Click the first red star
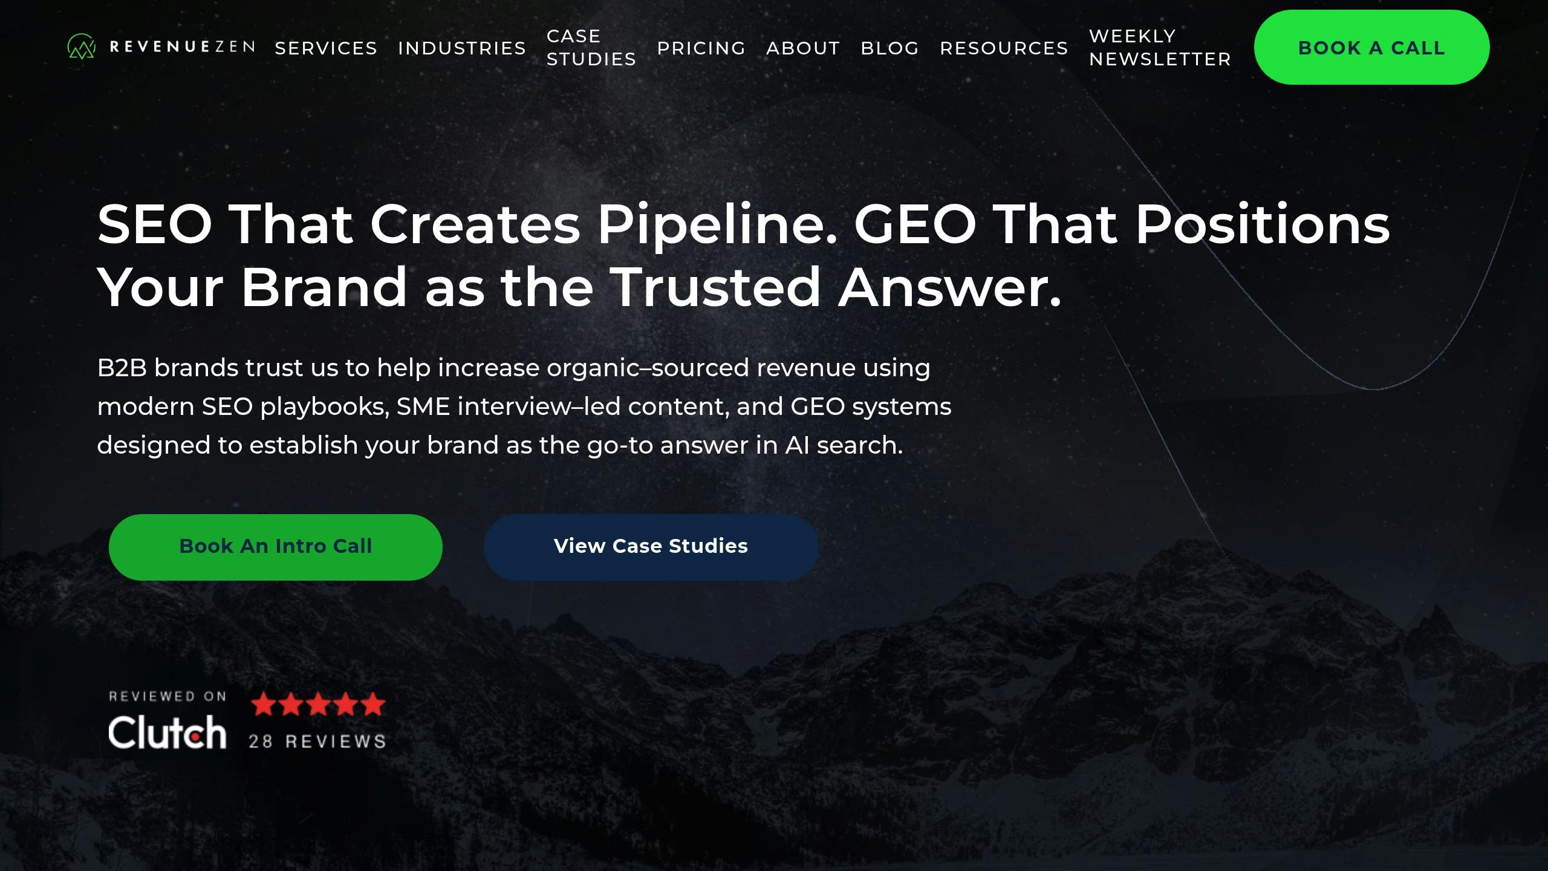 [264, 705]
